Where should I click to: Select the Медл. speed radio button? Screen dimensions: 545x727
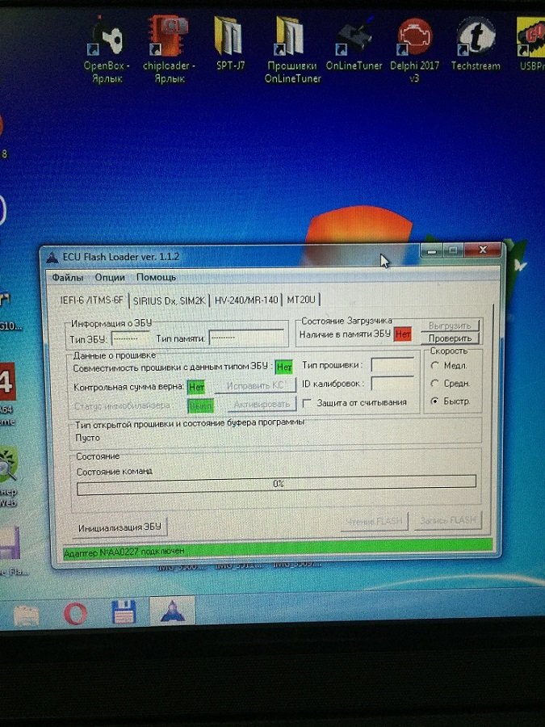436,366
